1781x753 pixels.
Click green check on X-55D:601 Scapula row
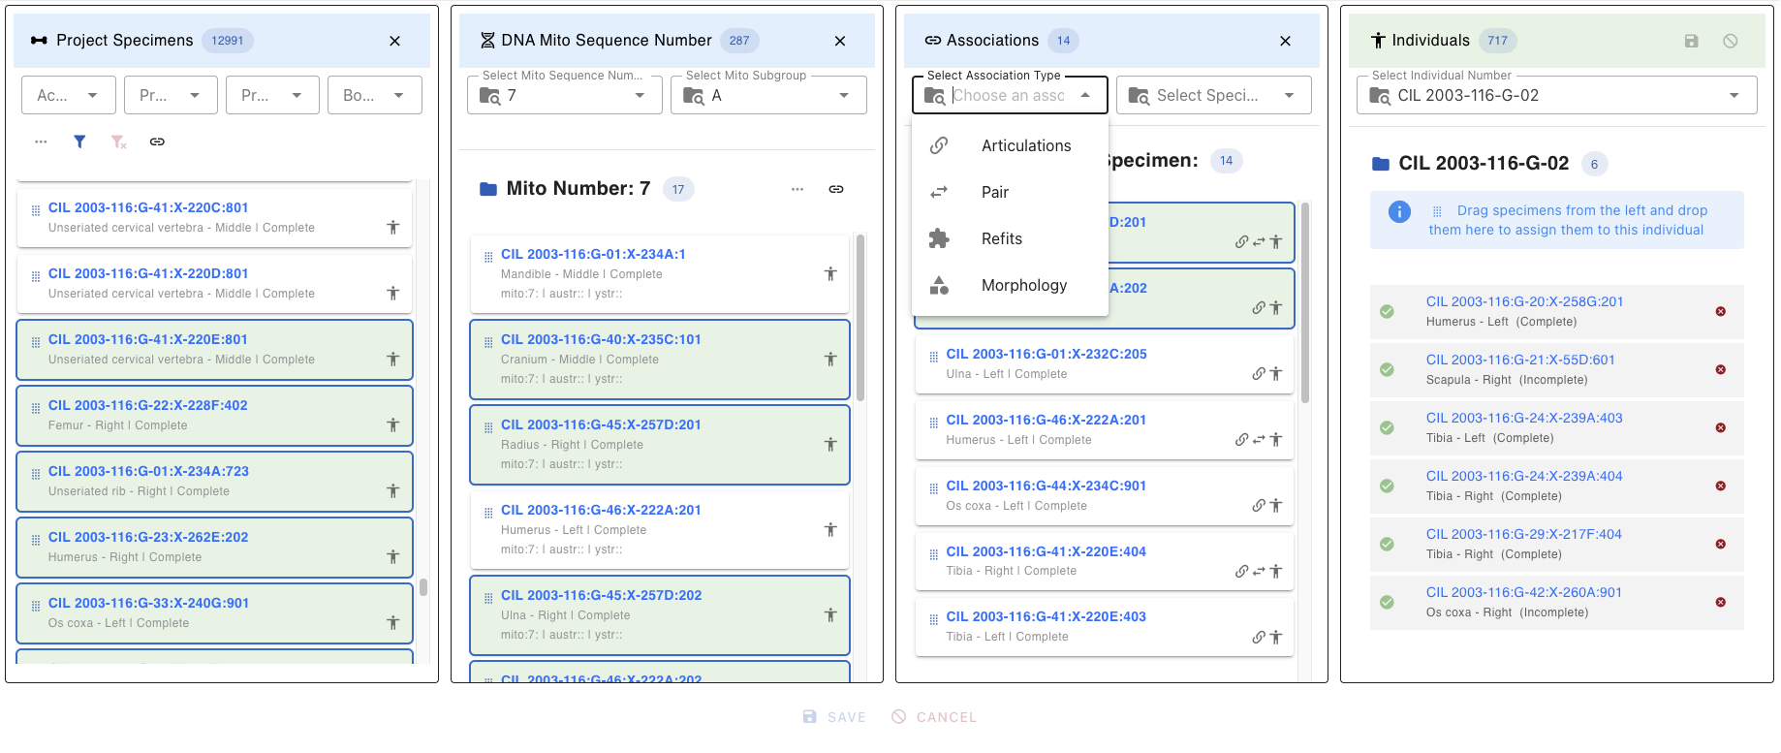pos(1387,369)
